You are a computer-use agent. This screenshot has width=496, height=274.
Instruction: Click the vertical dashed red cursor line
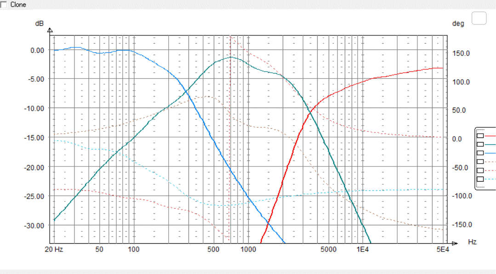(230, 139)
